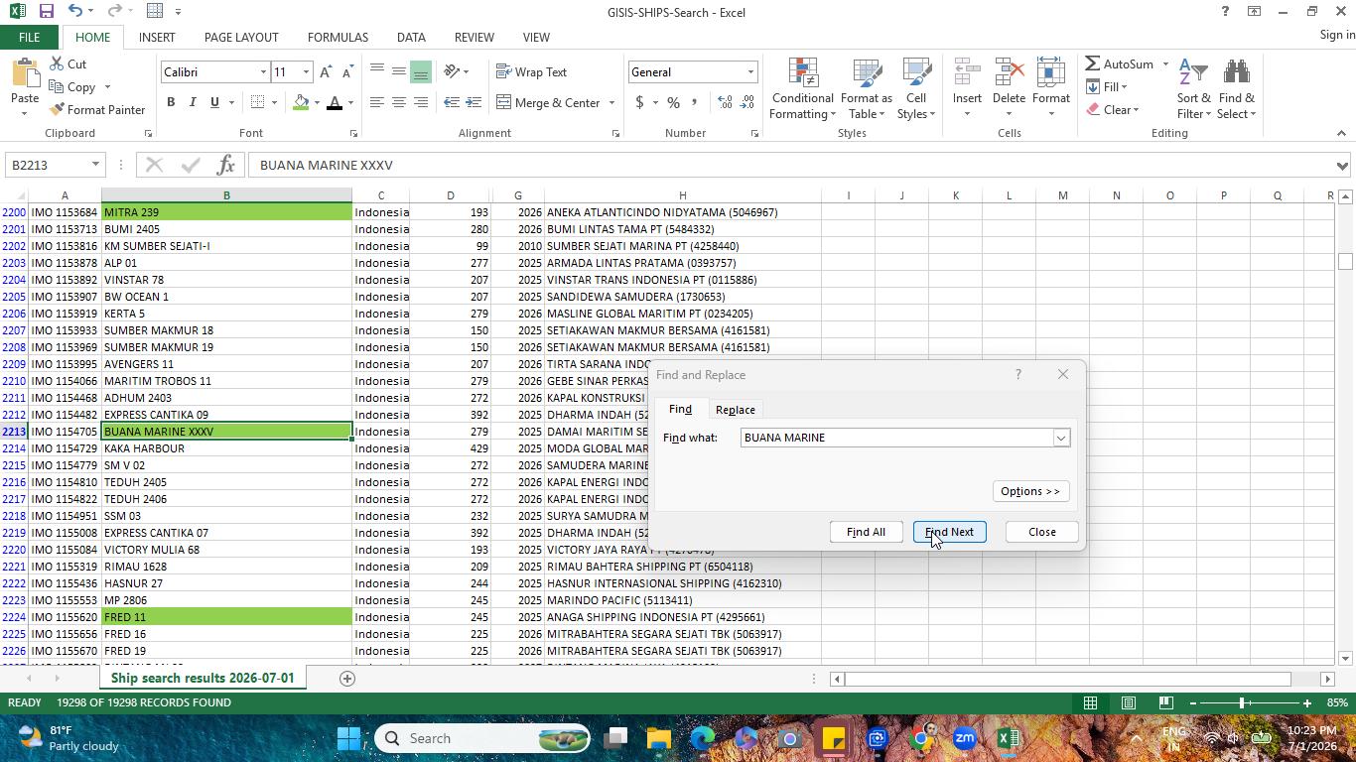Expand the Find what history dropdown
The height and width of the screenshot is (762, 1356).
point(1060,438)
